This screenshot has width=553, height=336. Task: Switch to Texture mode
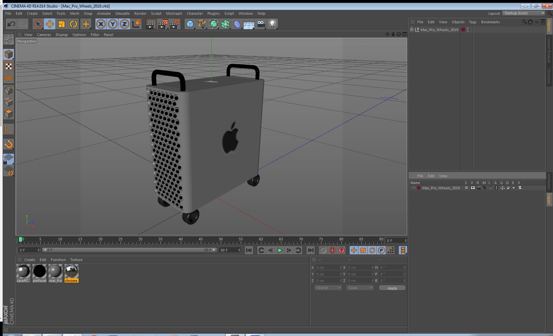[9, 66]
